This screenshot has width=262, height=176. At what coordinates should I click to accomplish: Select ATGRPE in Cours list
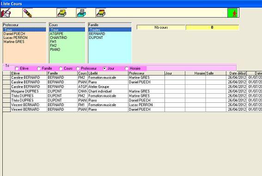(67, 34)
